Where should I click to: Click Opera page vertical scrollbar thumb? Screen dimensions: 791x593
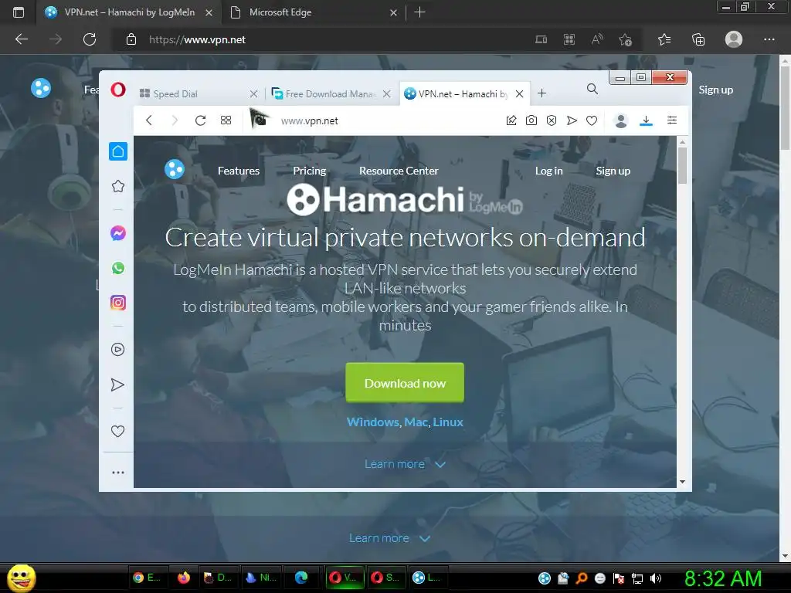click(x=683, y=166)
